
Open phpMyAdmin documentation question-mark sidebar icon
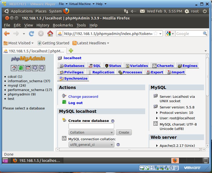coord(35,68)
